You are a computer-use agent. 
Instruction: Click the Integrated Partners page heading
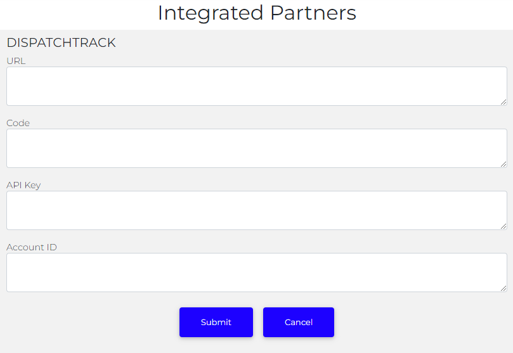coord(256,13)
